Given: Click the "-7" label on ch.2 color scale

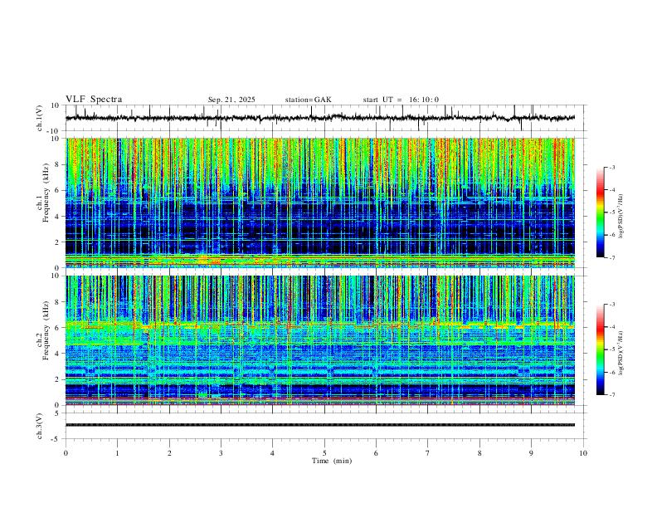Looking at the screenshot, I should (x=612, y=394).
